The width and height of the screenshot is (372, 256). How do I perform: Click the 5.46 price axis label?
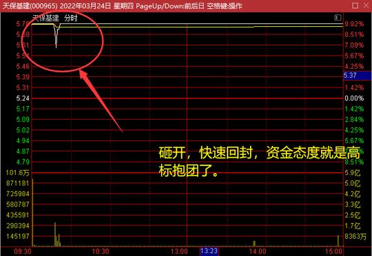[x=23, y=66]
